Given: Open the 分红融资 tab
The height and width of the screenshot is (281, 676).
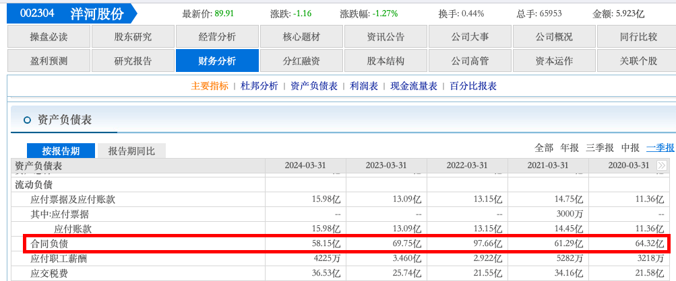Looking at the screenshot, I should (x=301, y=61).
